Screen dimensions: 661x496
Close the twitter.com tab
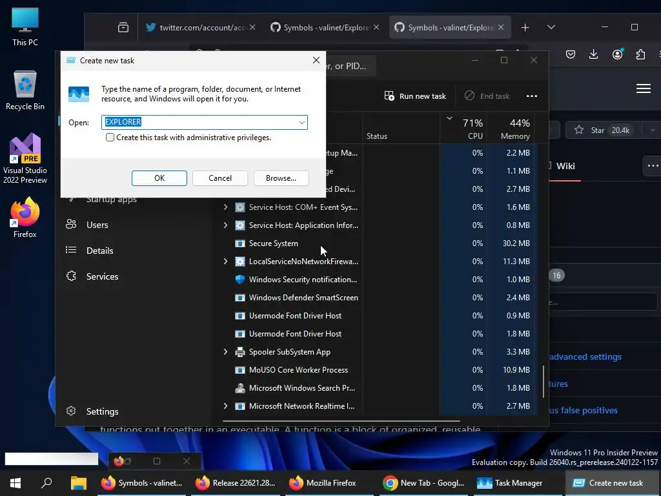tap(252, 27)
